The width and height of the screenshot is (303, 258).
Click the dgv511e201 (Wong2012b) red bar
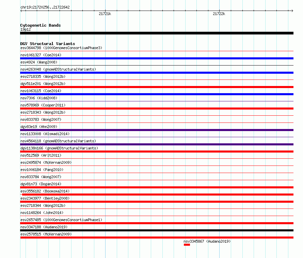tap(157, 87)
